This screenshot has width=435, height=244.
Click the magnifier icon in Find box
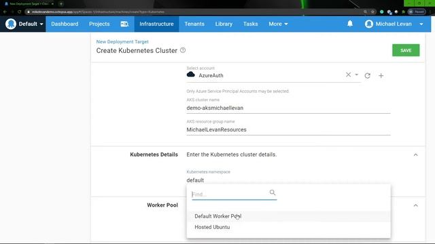click(273, 192)
